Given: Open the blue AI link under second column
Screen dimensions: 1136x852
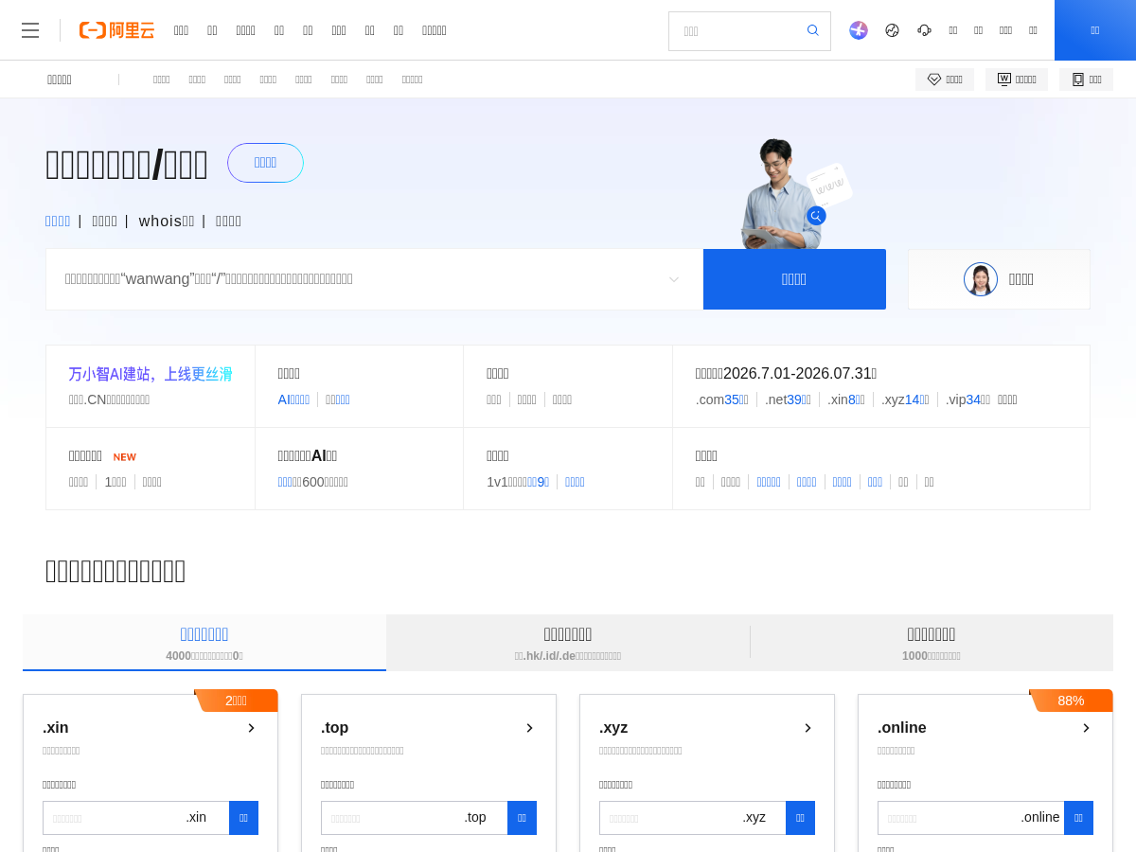Looking at the screenshot, I should (293, 399).
